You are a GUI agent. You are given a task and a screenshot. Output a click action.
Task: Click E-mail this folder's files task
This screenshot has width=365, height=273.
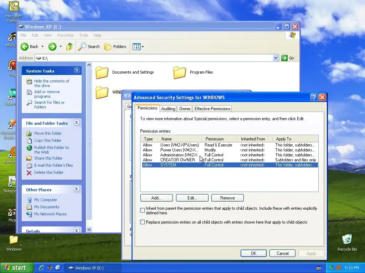coord(53,165)
